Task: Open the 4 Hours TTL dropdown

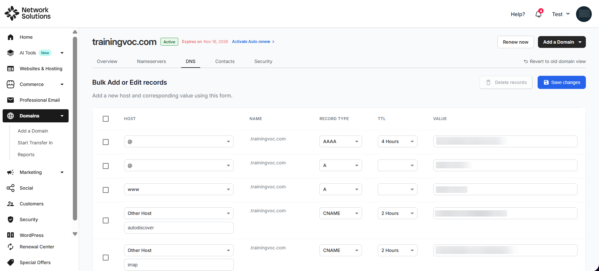Action: 397,141
